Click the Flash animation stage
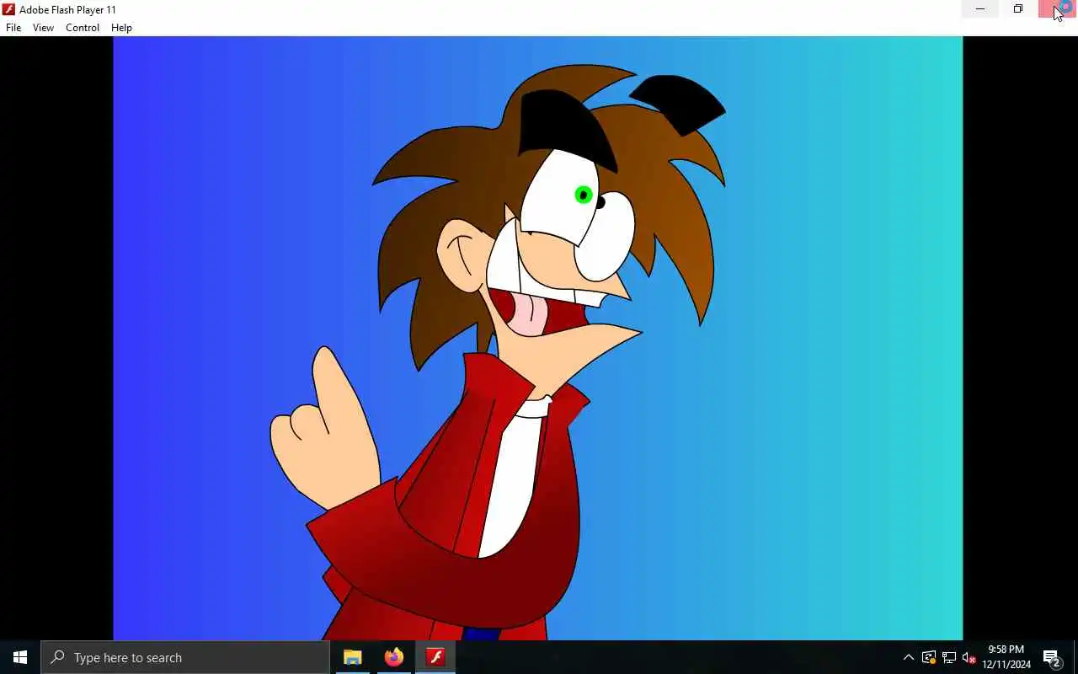The image size is (1078, 674). pyautogui.click(x=538, y=339)
